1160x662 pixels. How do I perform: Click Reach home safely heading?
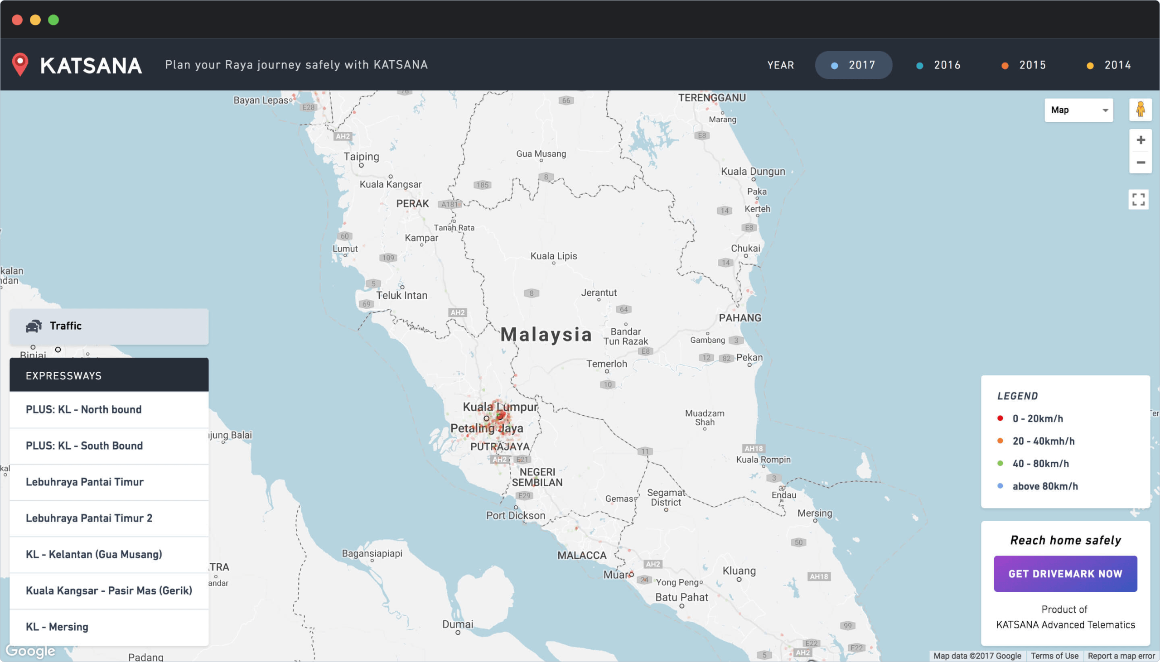pos(1065,540)
